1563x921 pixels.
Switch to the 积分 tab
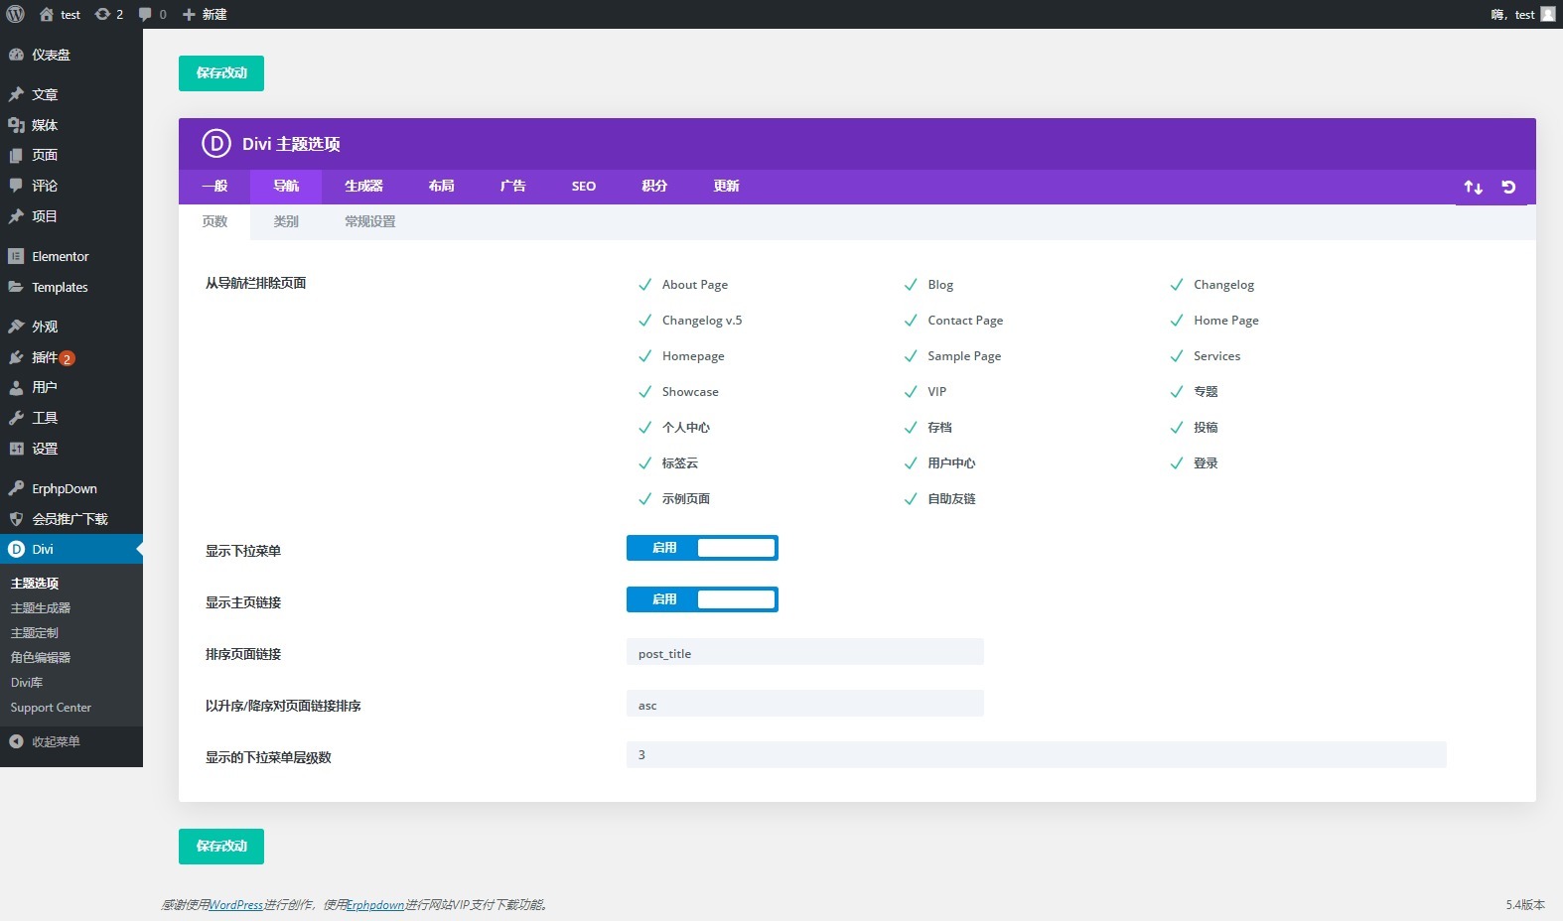(654, 187)
